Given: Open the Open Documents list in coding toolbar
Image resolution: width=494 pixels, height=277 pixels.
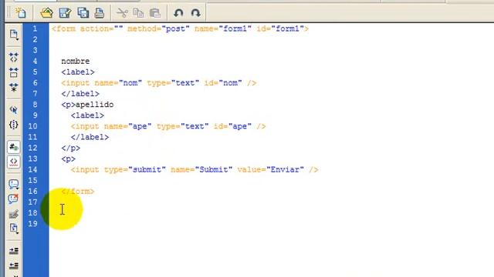Looking at the screenshot, I should click(x=14, y=35).
